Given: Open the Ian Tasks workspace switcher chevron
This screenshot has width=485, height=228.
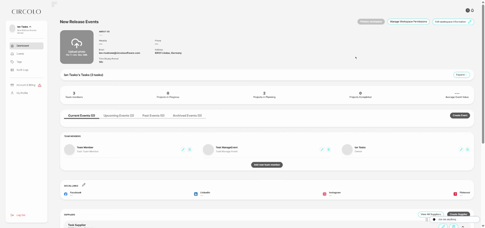Looking at the screenshot, I should pos(30,27).
